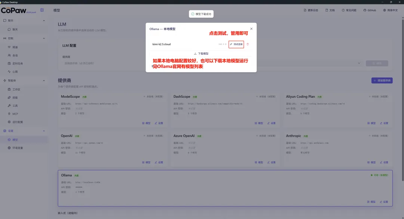
Task: Toggle the sidebar collapse icon beside CoPaw logo
Action: 42,10
